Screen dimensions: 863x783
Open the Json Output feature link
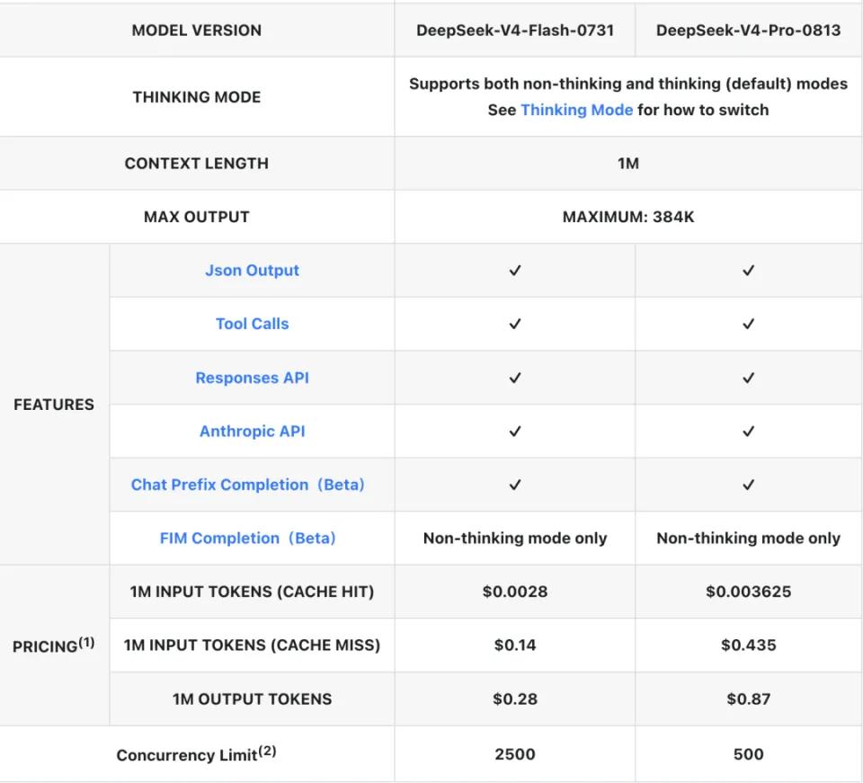252,271
